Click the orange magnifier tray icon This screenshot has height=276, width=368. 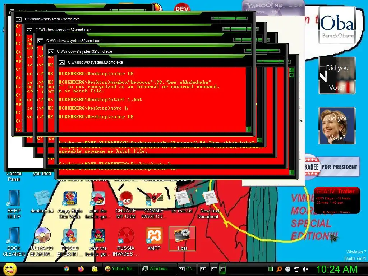pyautogui.click(x=279, y=269)
